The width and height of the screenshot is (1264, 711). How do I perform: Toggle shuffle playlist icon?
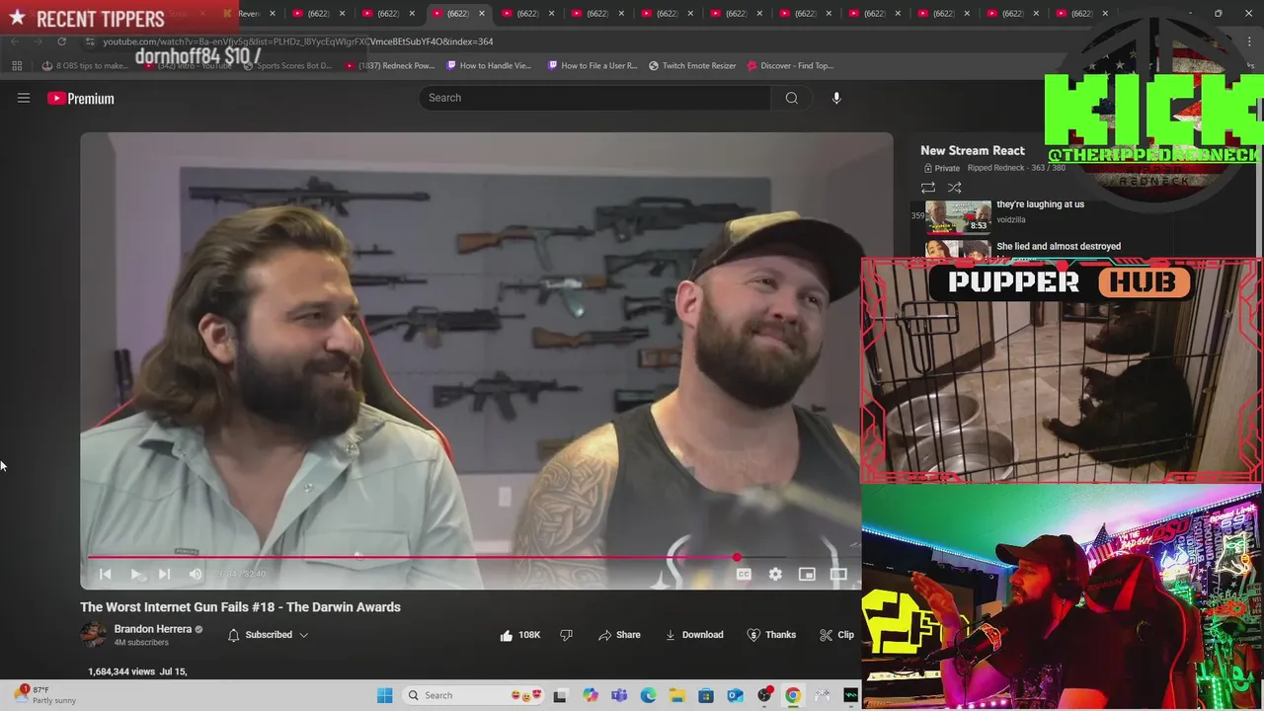[955, 188]
